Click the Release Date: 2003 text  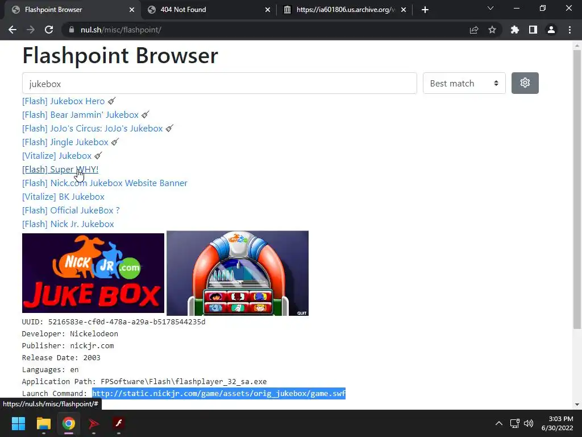coord(61,357)
